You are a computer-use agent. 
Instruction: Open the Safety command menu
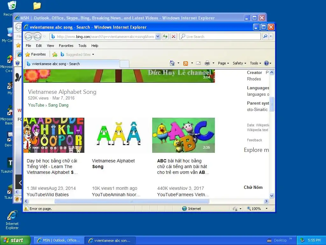[x=239, y=63]
